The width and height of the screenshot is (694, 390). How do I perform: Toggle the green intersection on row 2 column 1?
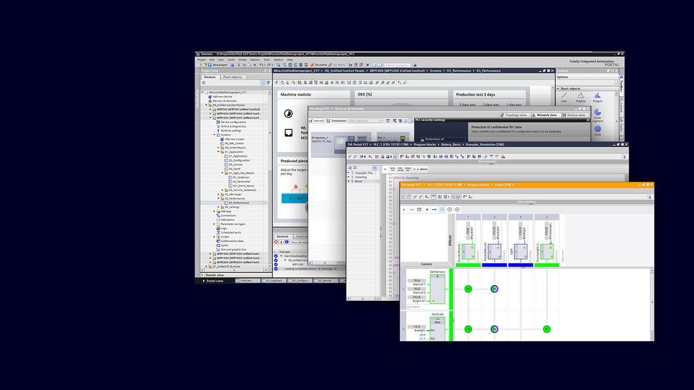coord(468,329)
